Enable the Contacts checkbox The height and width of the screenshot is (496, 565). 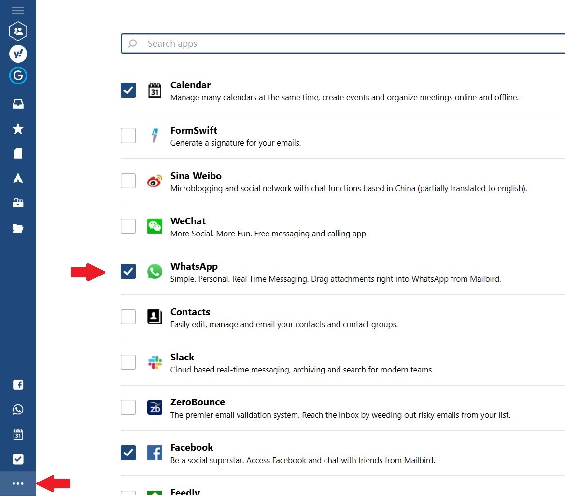pyautogui.click(x=128, y=317)
